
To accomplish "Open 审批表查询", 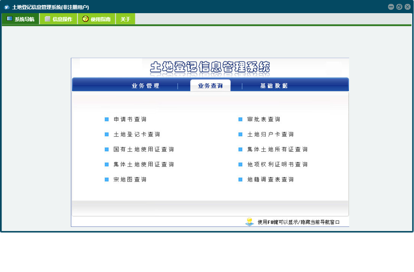I will pyautogui.click(x=263, y=119).
